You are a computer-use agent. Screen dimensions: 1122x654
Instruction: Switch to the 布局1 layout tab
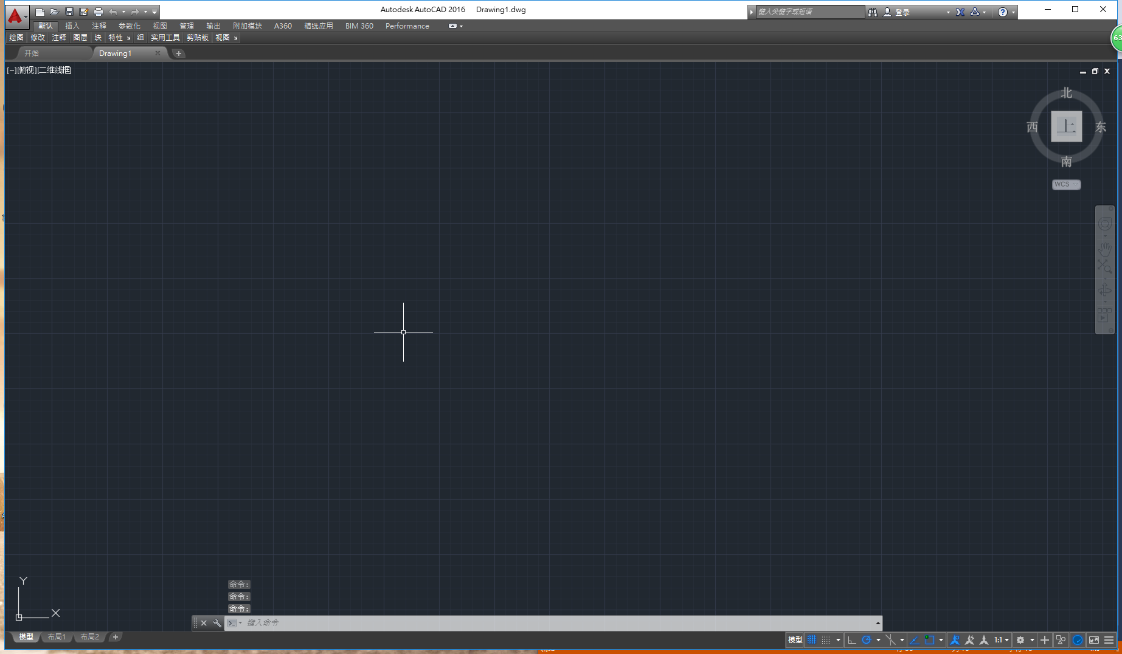tap(57, 636)
